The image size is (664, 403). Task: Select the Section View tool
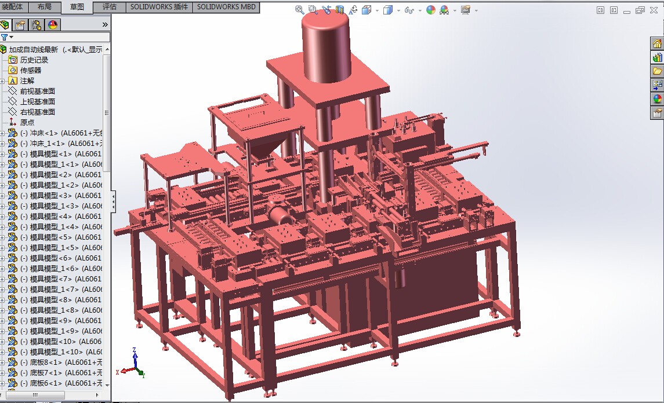tap(340, 10)
